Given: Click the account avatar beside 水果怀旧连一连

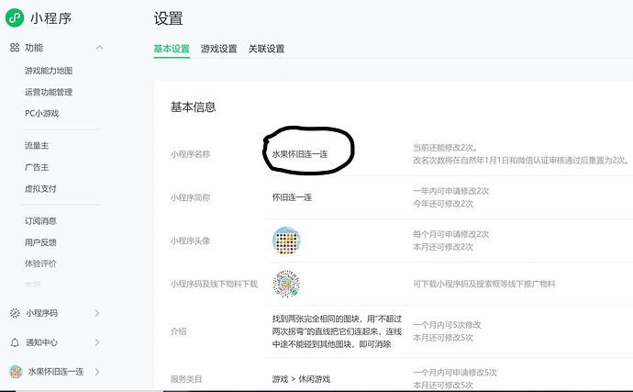Looking at the screenshot, I should [x=15, y=371].
